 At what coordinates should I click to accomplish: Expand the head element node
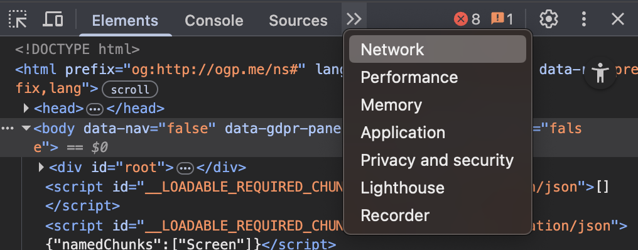[x=26, y=108]
